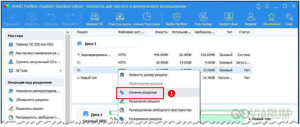Click the Register user icon
The height and width of the screenshot is (127, 300).
tap(251, 17)
